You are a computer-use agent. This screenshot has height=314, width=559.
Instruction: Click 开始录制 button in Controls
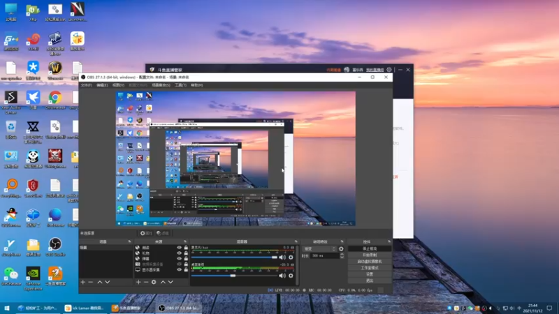[370, 255]
